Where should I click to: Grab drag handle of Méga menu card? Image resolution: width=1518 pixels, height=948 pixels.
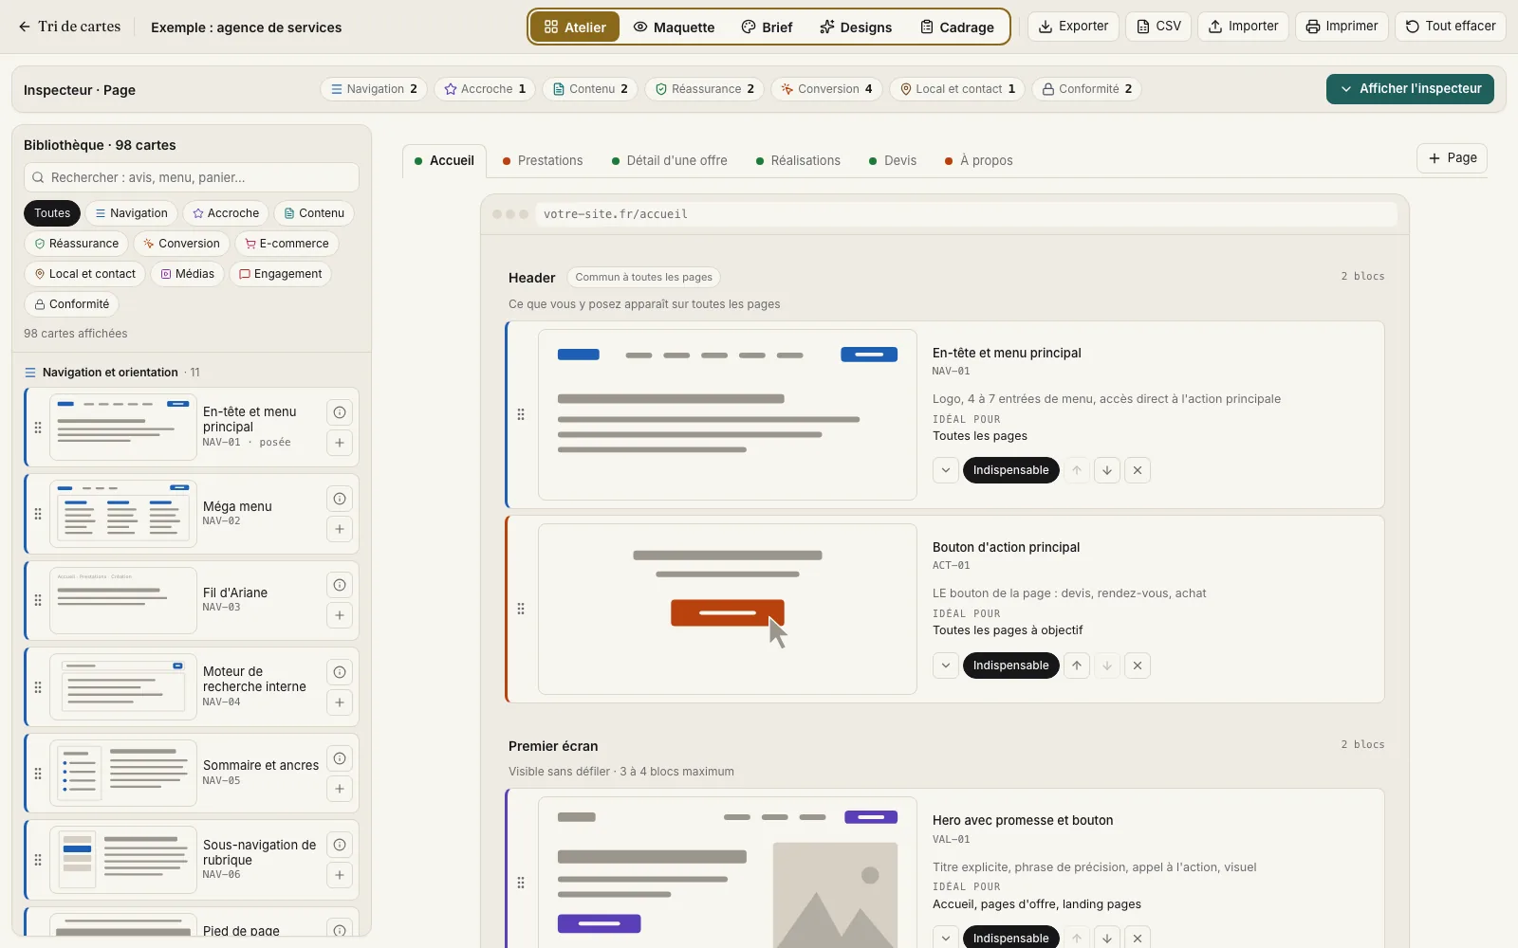pos(38,514)
